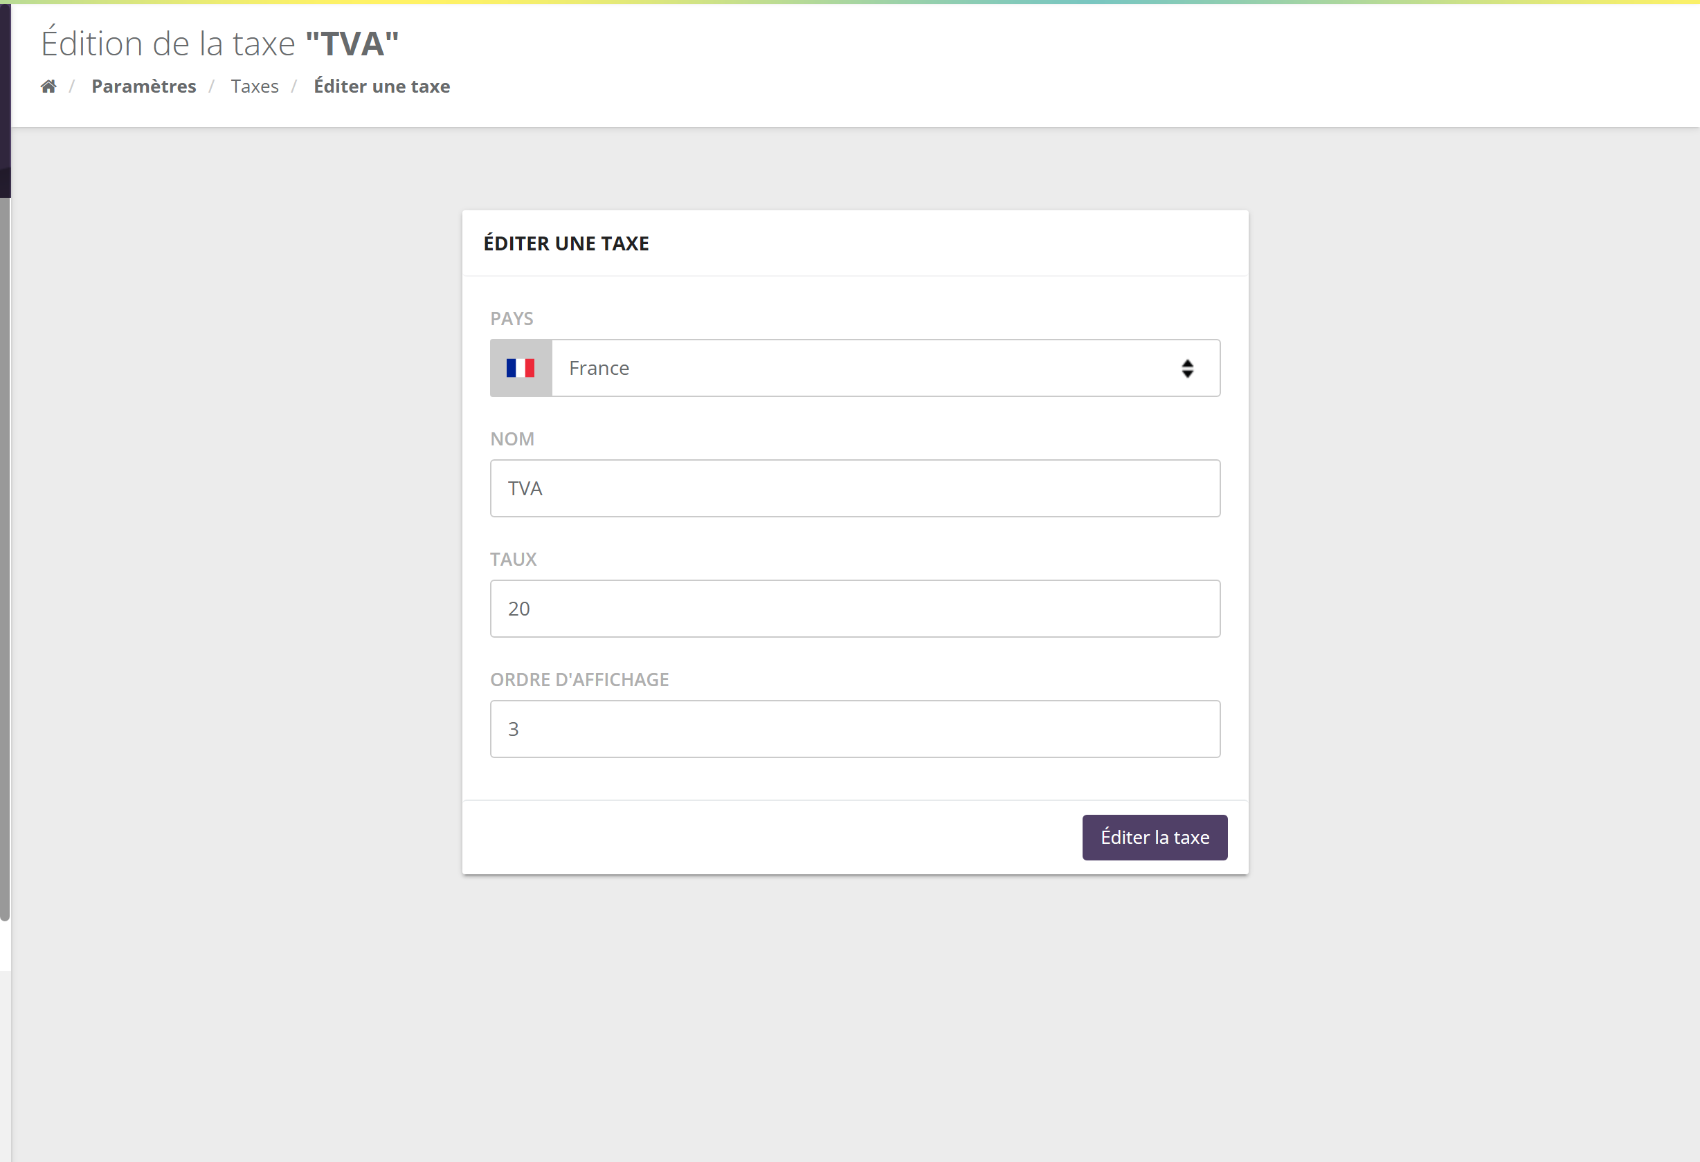Click the NOM field label
This screenshot has height=1162, width=1700.
point(512,439)
